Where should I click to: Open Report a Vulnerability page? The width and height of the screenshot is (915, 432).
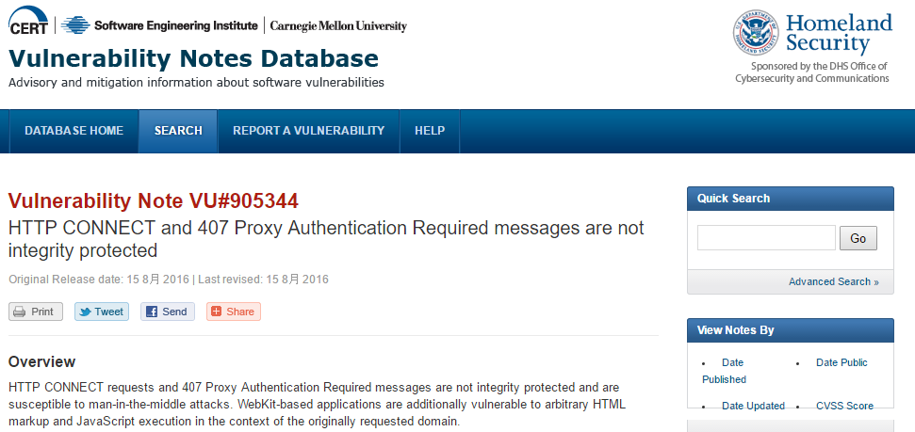(309, 131)
